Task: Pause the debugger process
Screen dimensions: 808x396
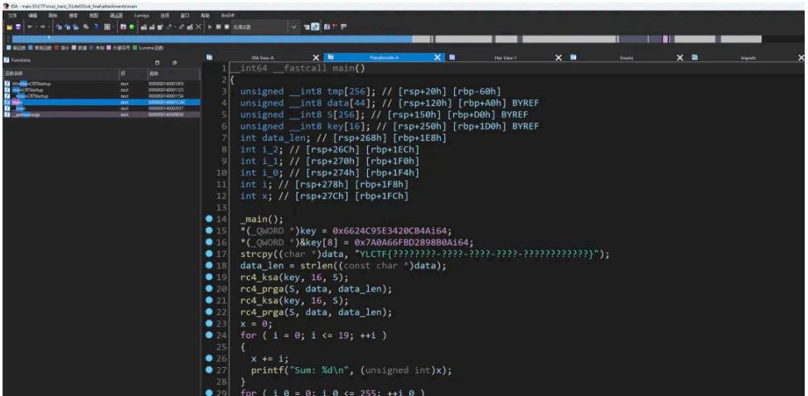Action: pos(219,27)
